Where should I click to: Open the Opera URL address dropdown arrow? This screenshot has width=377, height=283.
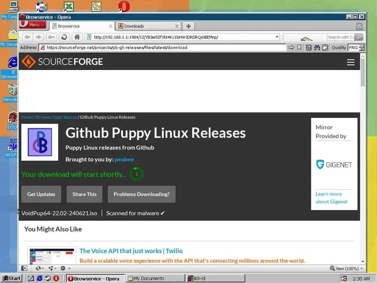point(277,37)
